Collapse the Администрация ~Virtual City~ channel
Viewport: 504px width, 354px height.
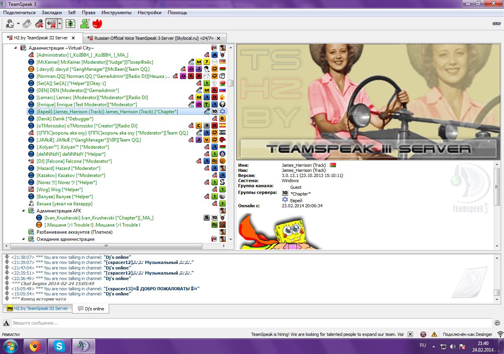[16, 48]
